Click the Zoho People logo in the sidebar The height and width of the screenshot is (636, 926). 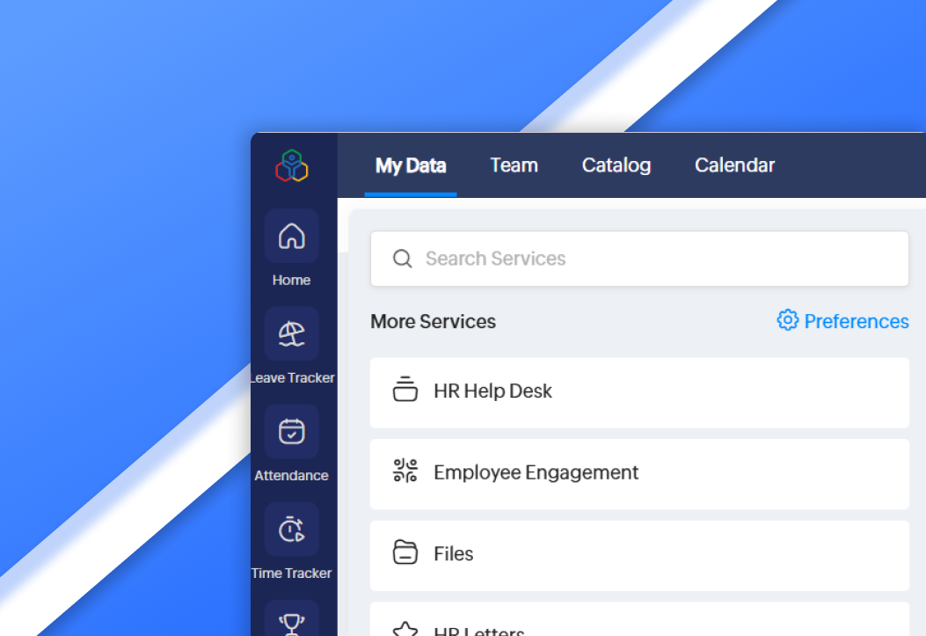click(x=291, y=165)
